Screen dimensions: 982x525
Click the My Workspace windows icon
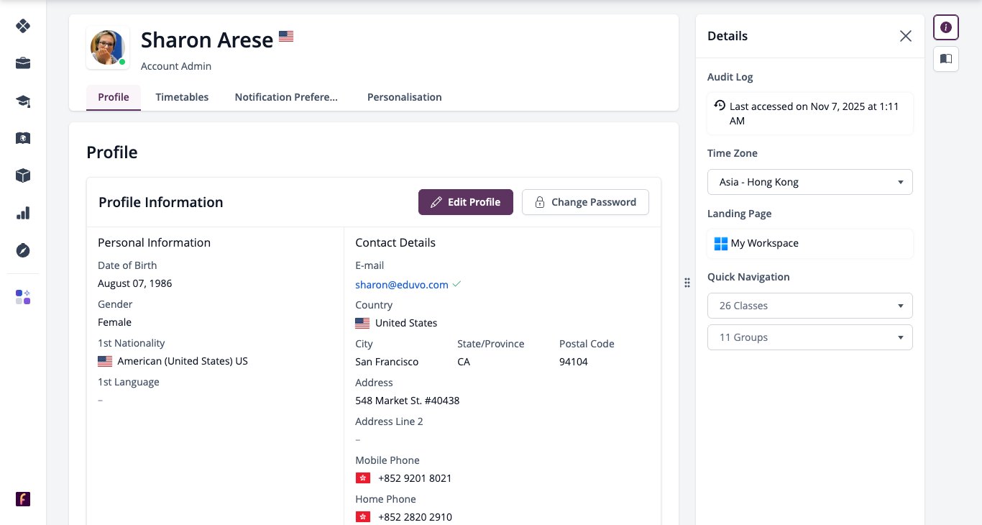(721, 244)
